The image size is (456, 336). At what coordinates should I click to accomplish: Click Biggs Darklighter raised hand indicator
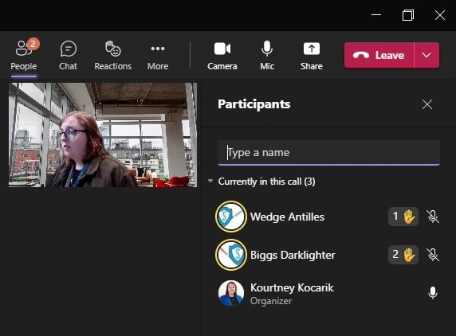[403, 255]
